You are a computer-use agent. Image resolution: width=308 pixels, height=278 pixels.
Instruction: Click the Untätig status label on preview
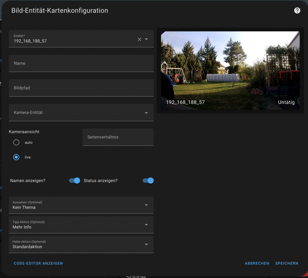click(286, 103)
